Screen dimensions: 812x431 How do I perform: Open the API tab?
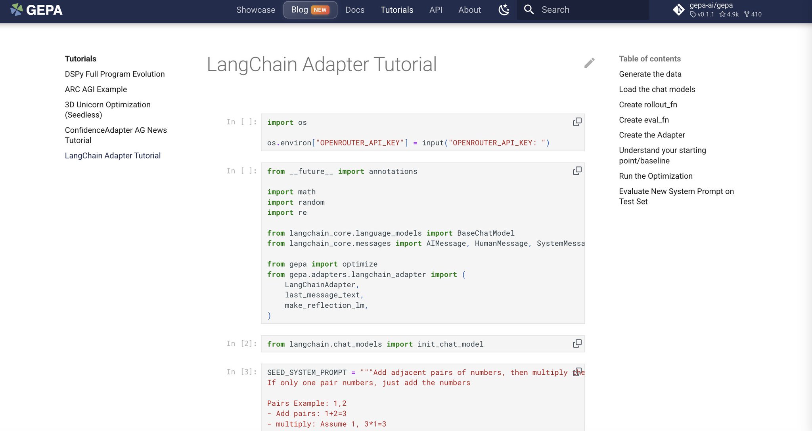click(436, 10)
